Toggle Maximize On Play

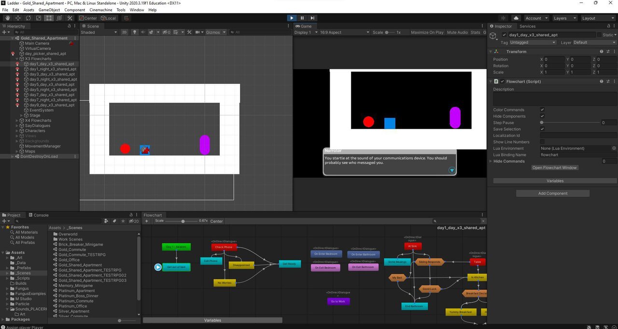pos(427,32)
